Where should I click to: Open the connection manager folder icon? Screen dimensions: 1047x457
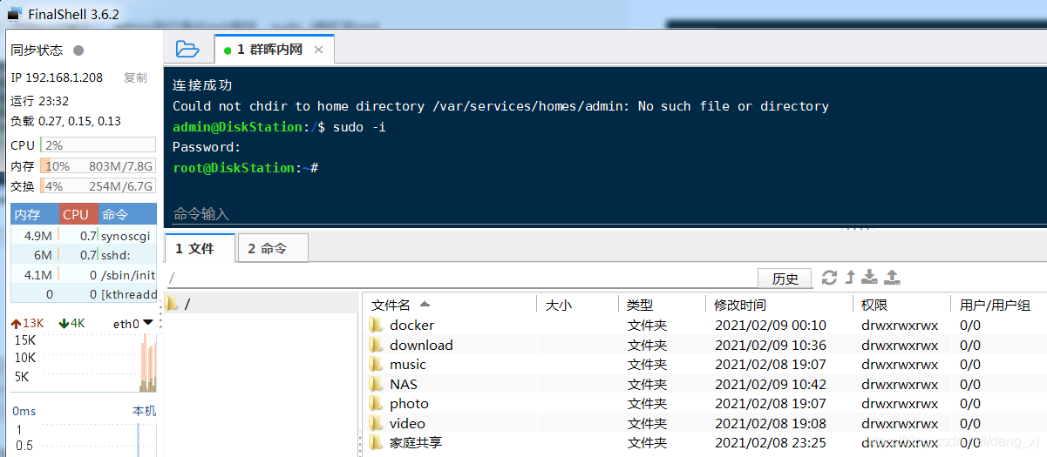pyautogui.click(x=187, y=49)
